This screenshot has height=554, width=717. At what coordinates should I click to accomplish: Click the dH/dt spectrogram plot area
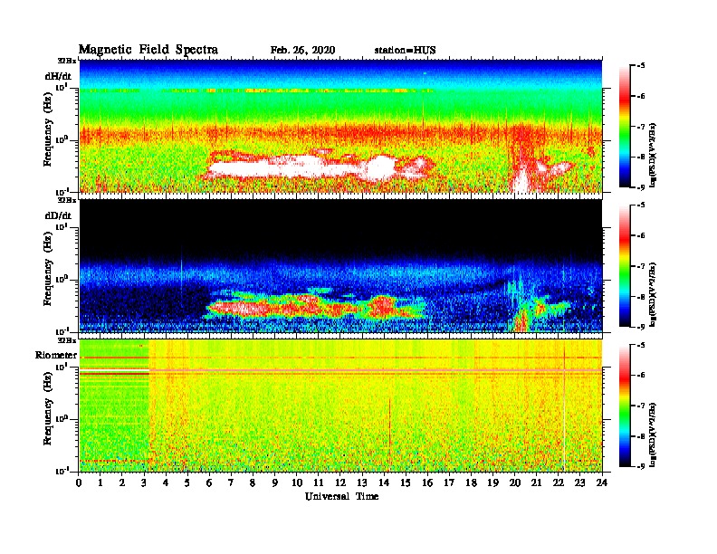[340, 126]
